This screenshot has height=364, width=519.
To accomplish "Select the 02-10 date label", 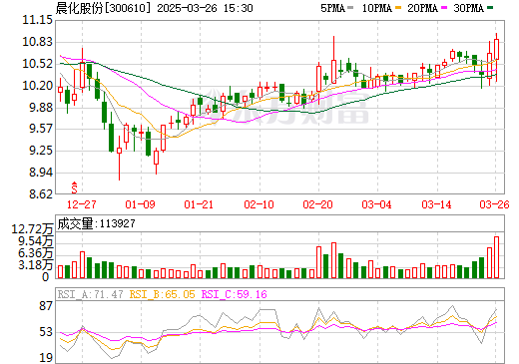I will pos(259,204).
